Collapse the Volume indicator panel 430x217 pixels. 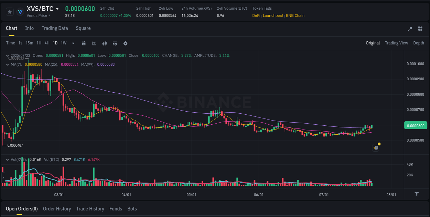coord(8,159)
